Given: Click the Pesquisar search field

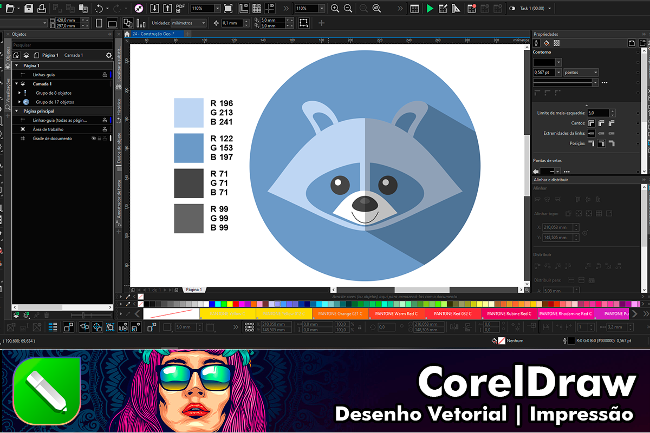Looking at the screenshot, I should [62, 45].
